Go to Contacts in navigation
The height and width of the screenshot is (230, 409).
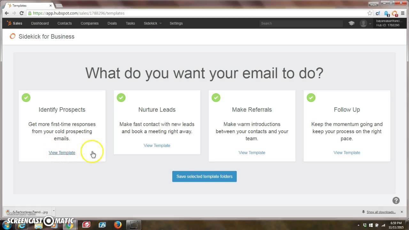(65, 23)
